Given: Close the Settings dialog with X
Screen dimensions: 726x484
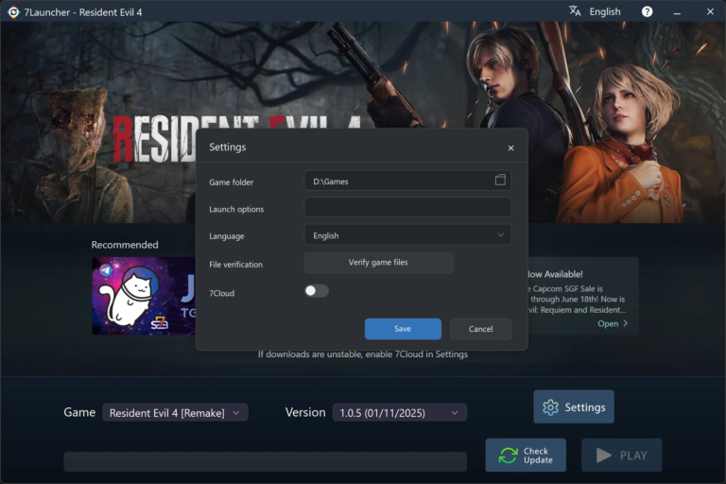Looking at the screenshot, I should point(510,147).
